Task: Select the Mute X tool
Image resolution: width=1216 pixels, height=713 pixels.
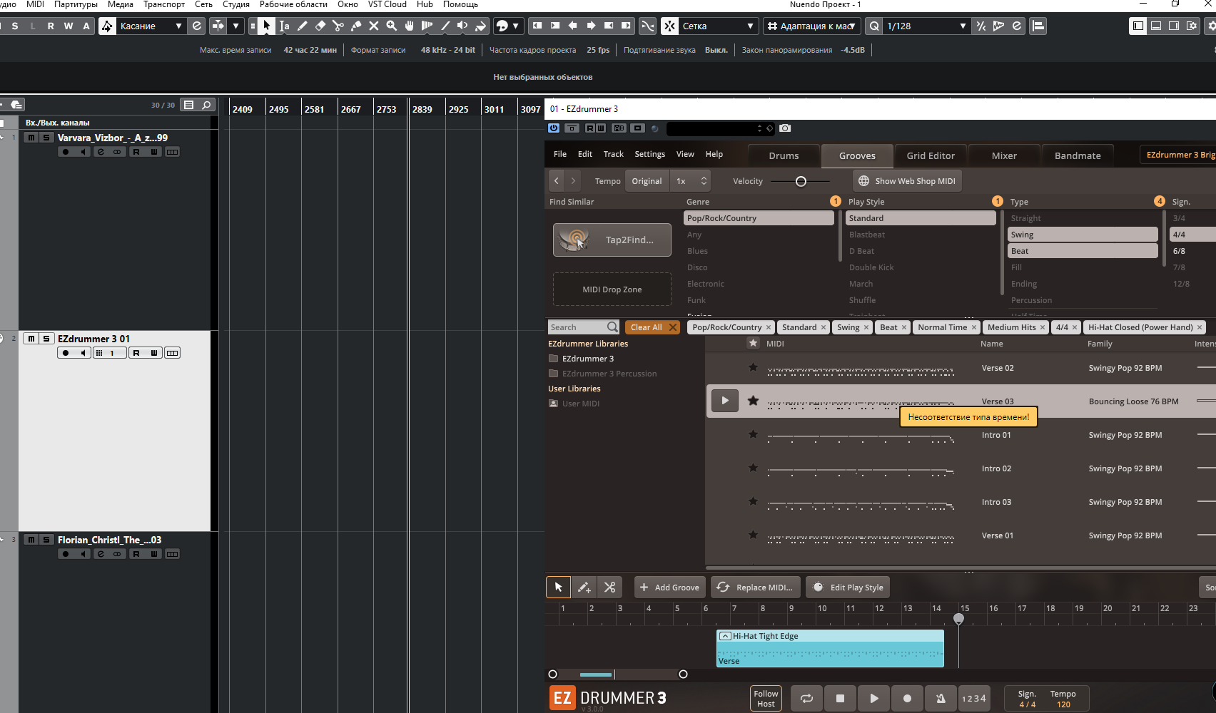Action: [x=373, y=26]
